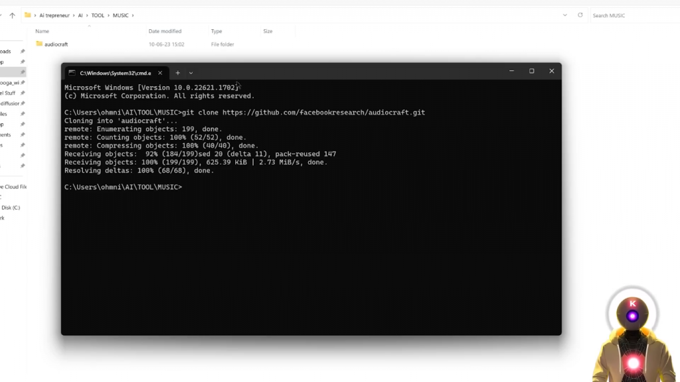Click the git clone command line
The width and height of the screenshot is (680, 382).
pos(244,113)
